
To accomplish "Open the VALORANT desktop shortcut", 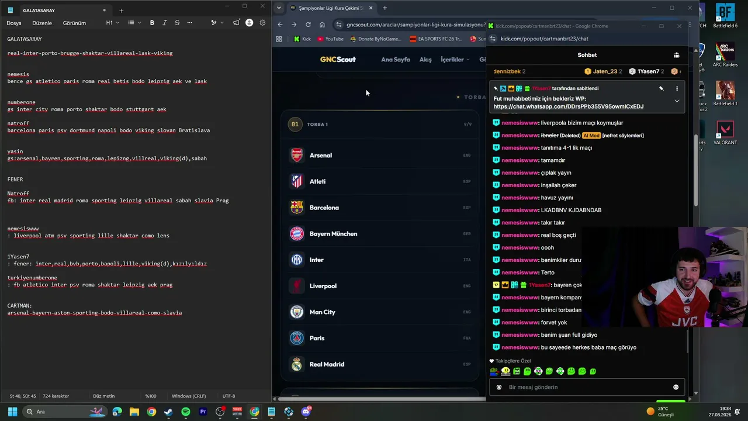I will 725,133.
